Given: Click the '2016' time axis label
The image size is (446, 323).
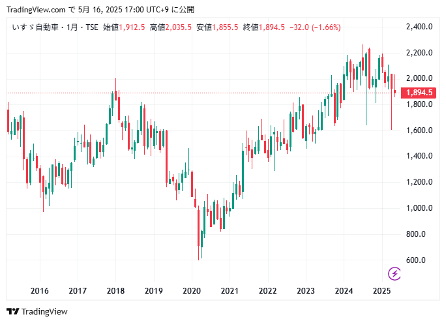Looking at the screenshot, I should pyautogui.click(x=40, y=291).
